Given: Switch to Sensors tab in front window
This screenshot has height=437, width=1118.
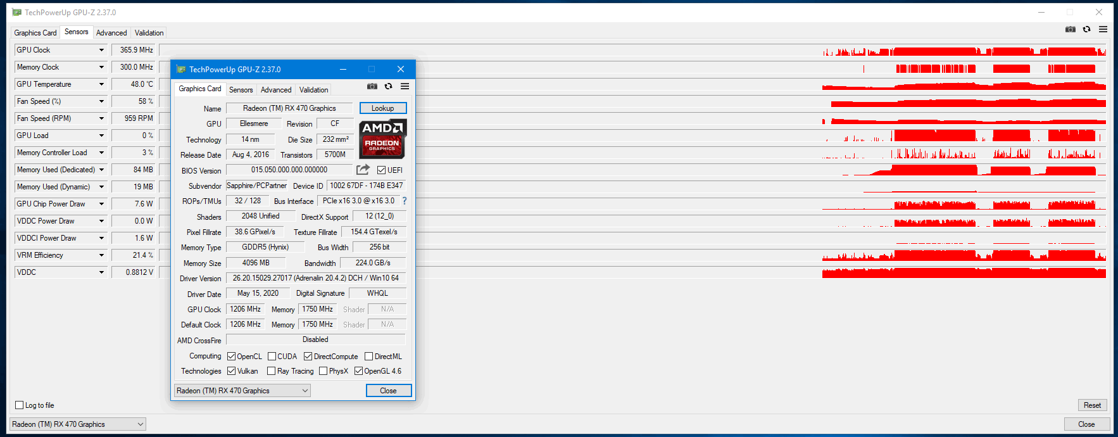Looking at the screenshot, I should [x=241, y=90].
